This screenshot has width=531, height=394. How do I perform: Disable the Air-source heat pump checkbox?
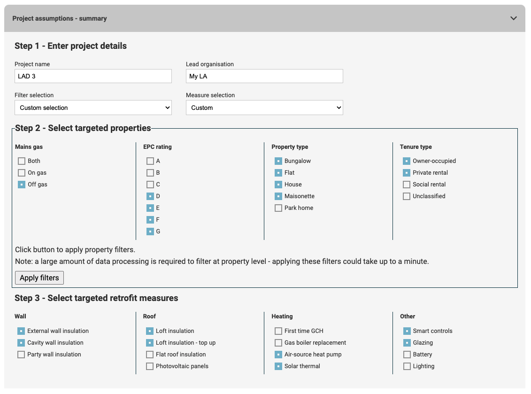278,355
